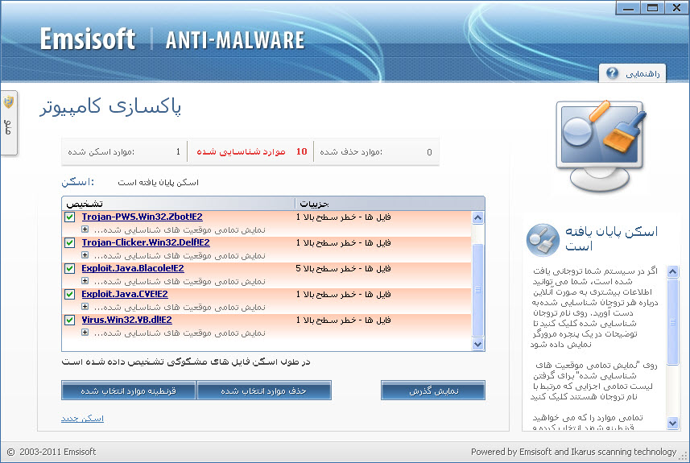The height and width of the screenshot is (463, 690).
Task: Toggle the Exploit.Java.Blacole!E2 checkbox
Action: click(x=69, y=268)
